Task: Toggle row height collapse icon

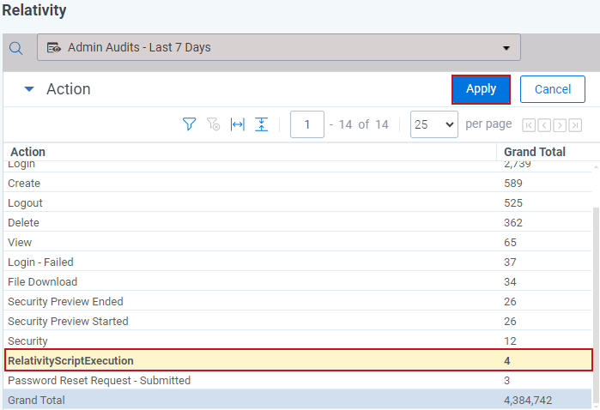Action: (261, 124)
